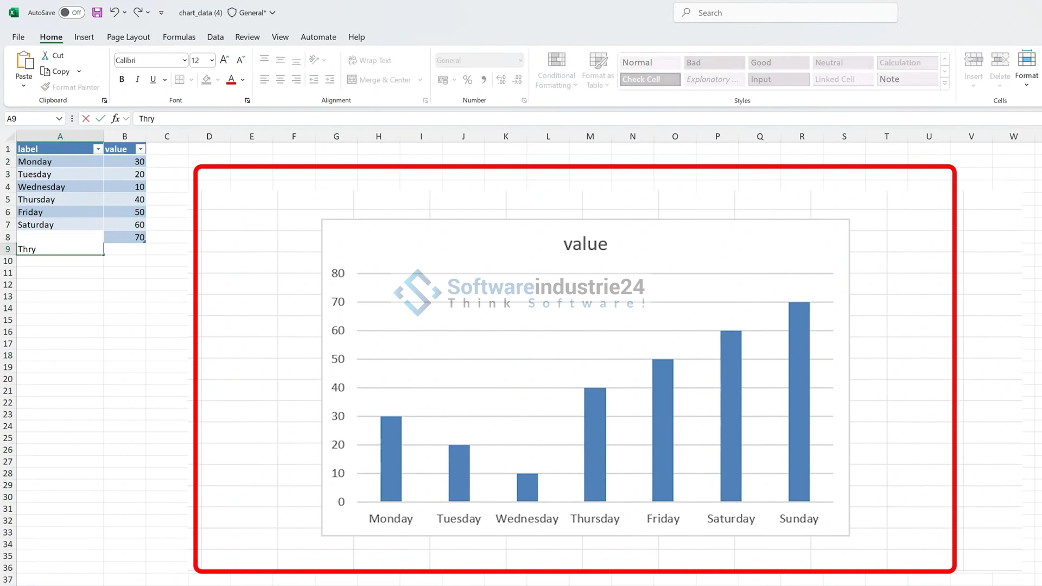Image resolution: width=1042 pixels, height=586 pixels.
Task: Apply the Good cell style
Action: pyautogui.click(x=778, y=62)
